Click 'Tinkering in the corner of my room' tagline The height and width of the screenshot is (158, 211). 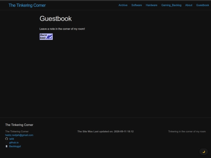[187, 131]
